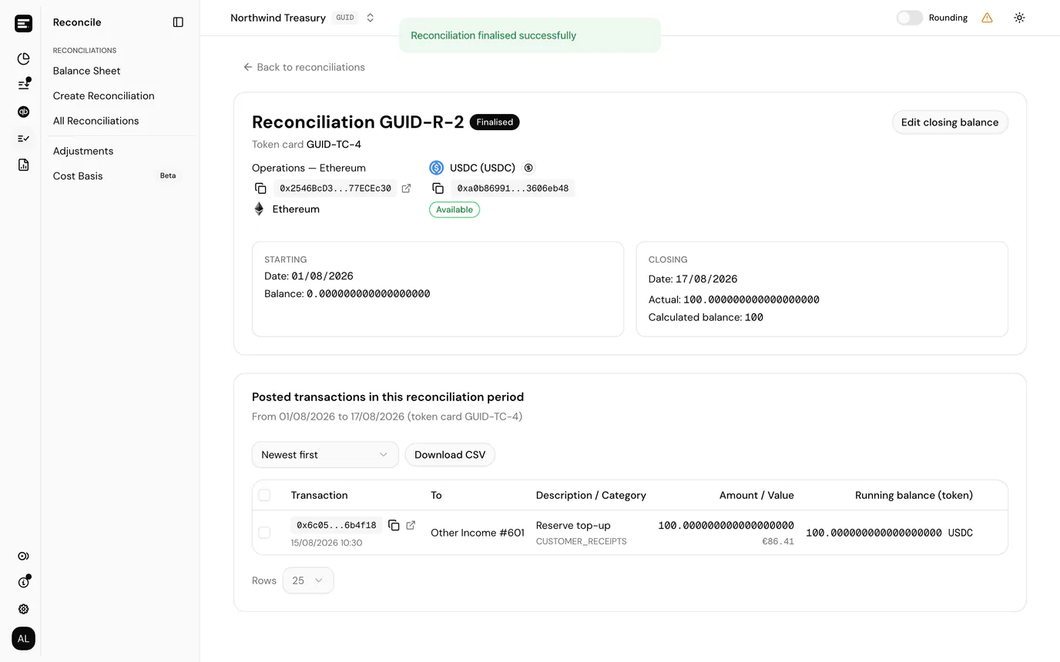Click the app logo icon at top of sidebar
Viewport: 1060px width, 662px height.
point(24,23)
